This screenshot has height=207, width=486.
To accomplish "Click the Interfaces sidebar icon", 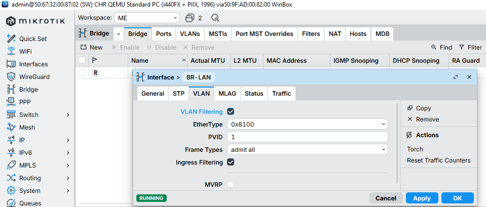I will tap(11, 64).
